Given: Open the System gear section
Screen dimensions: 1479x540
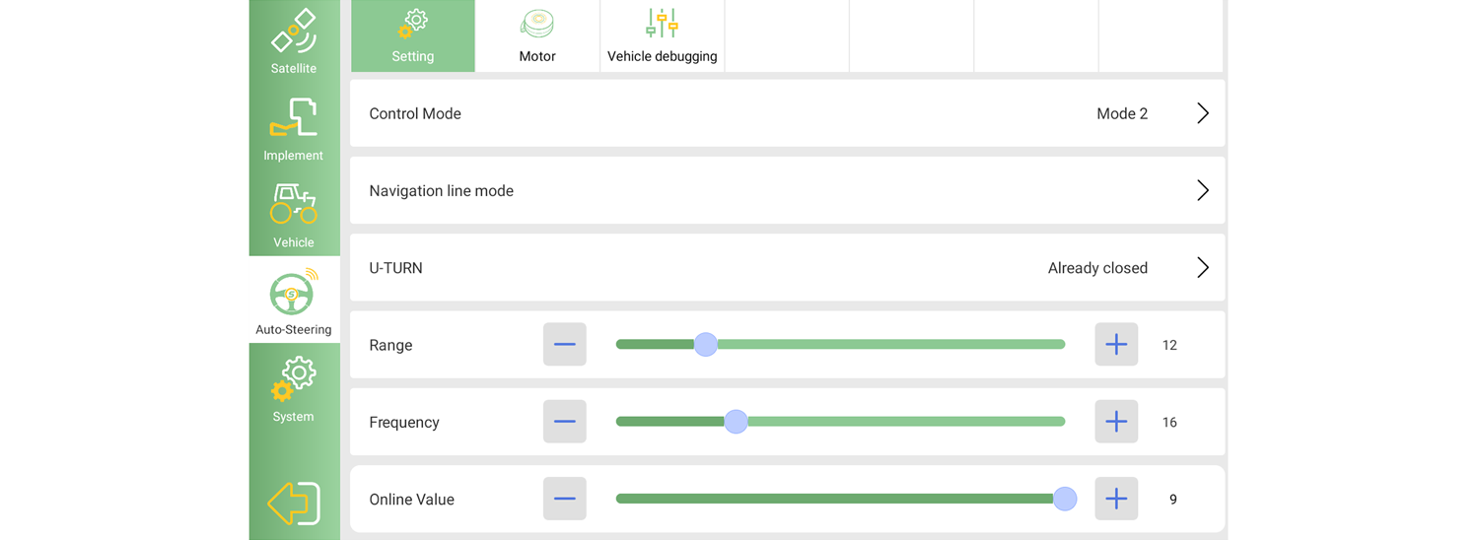Looking at the screenshot, I should 294,389.
